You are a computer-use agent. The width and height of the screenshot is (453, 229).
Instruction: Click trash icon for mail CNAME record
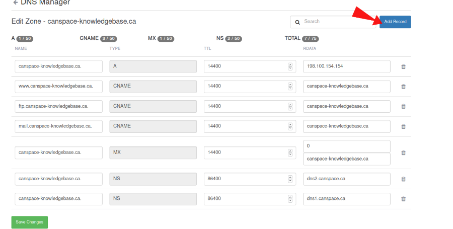(x=403, y=126)
